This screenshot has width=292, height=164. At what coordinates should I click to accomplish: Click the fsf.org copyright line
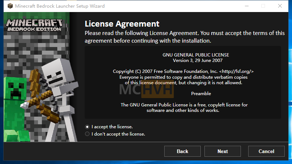pyautogui.click(x=183, y=71)
